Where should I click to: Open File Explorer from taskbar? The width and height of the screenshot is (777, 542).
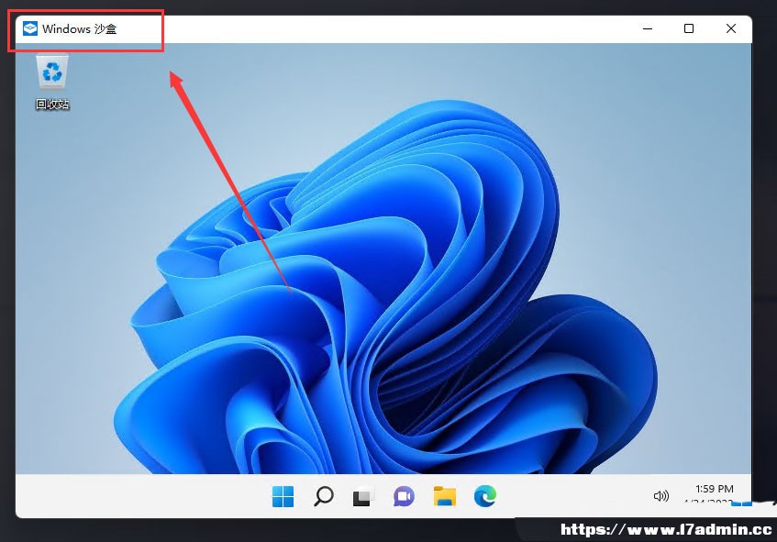click(445, 496)
